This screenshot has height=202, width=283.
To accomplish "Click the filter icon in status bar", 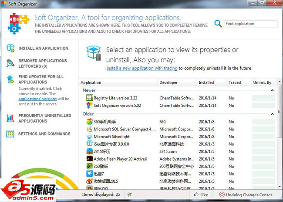I will coord(129,195).
